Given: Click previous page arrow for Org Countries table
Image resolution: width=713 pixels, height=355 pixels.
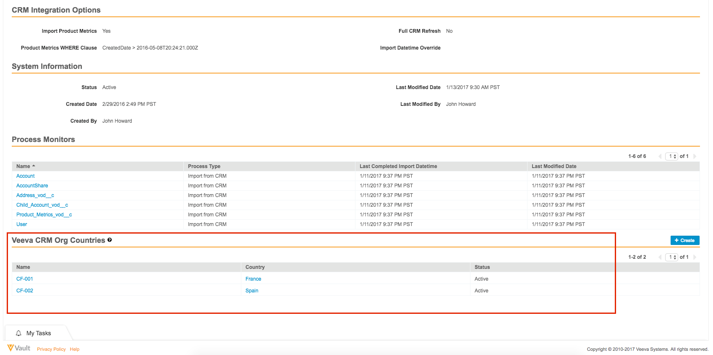Looking at the screenshot, I should 660,257.
